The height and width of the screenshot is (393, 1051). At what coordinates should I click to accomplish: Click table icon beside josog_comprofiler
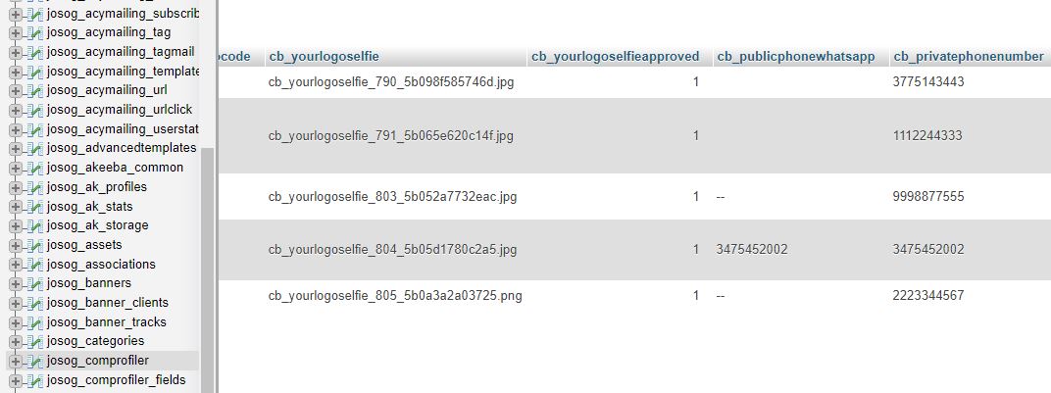click(36, 361)
